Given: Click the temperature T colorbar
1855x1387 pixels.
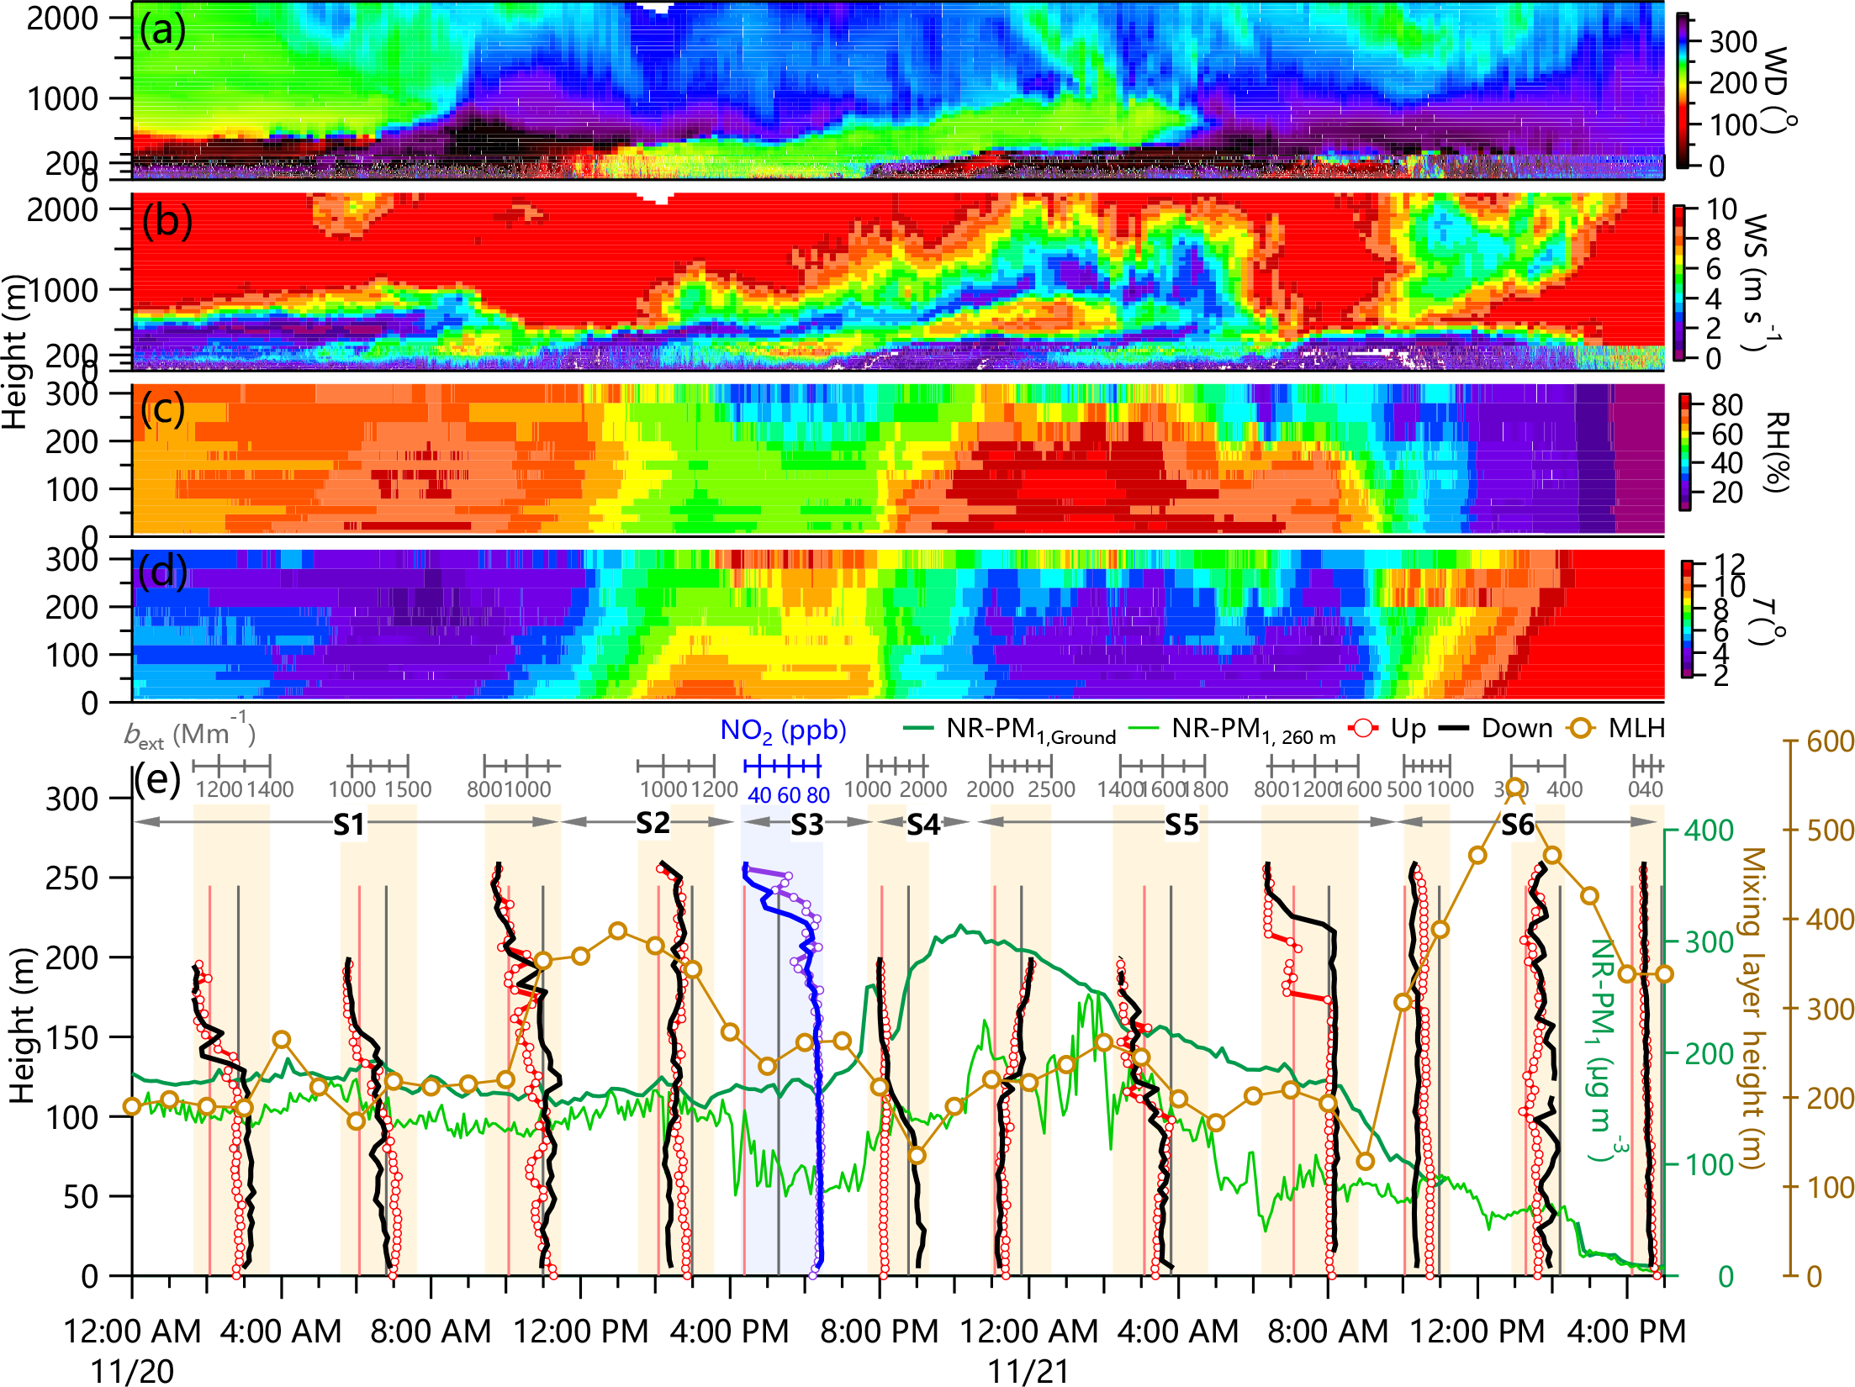Looking at the screenshot, I should click(x=1687, y=619).
